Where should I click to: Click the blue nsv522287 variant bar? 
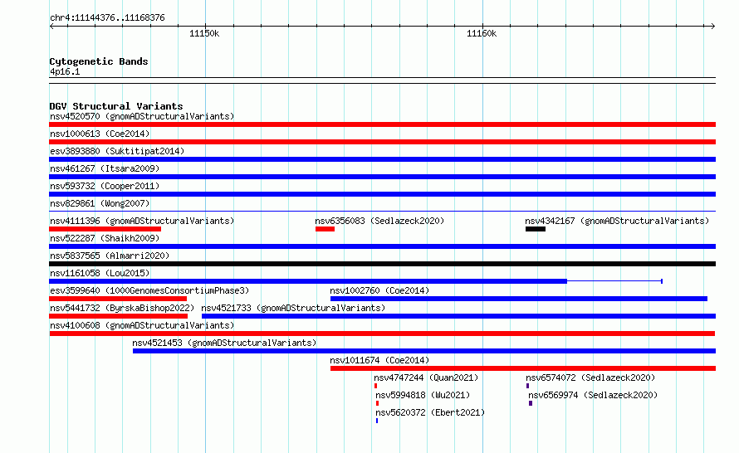click(x=382, y=246)
